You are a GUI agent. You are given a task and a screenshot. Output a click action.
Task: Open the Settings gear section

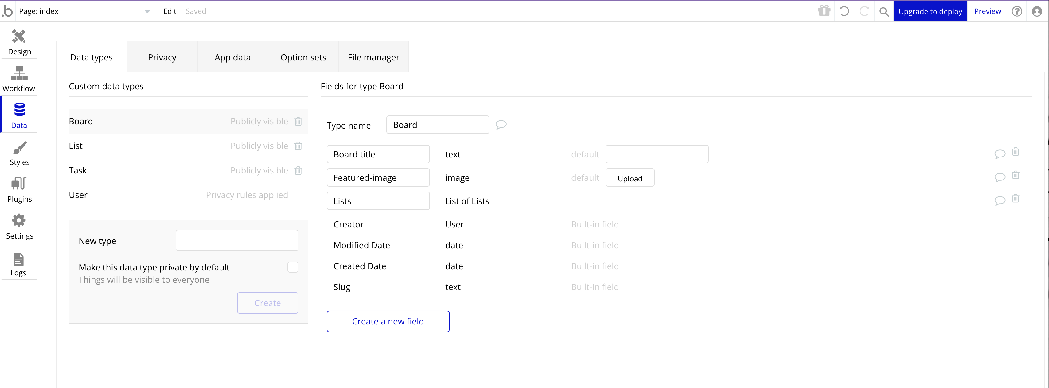pos(19,226)
